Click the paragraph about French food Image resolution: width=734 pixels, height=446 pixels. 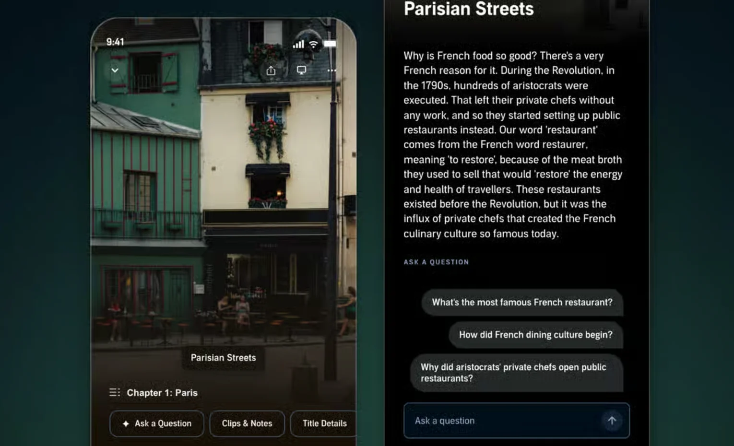pyautogui.click(x=513, y=145)
